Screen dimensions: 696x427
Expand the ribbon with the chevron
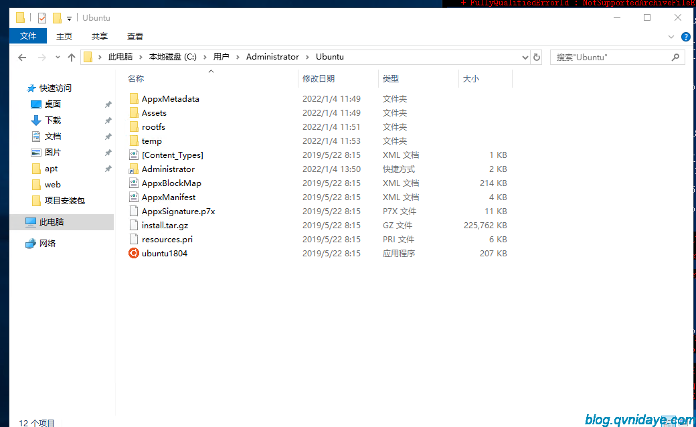671,37
